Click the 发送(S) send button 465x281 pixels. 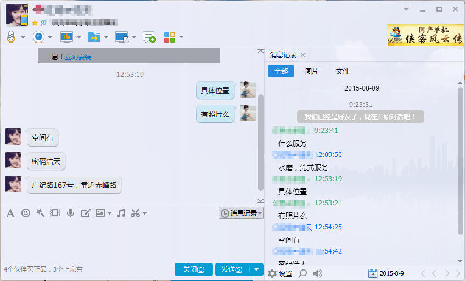[x=232, y=269]
